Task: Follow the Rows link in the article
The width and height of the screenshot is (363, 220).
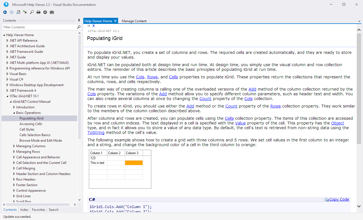Action: click(x=152, y=77)
